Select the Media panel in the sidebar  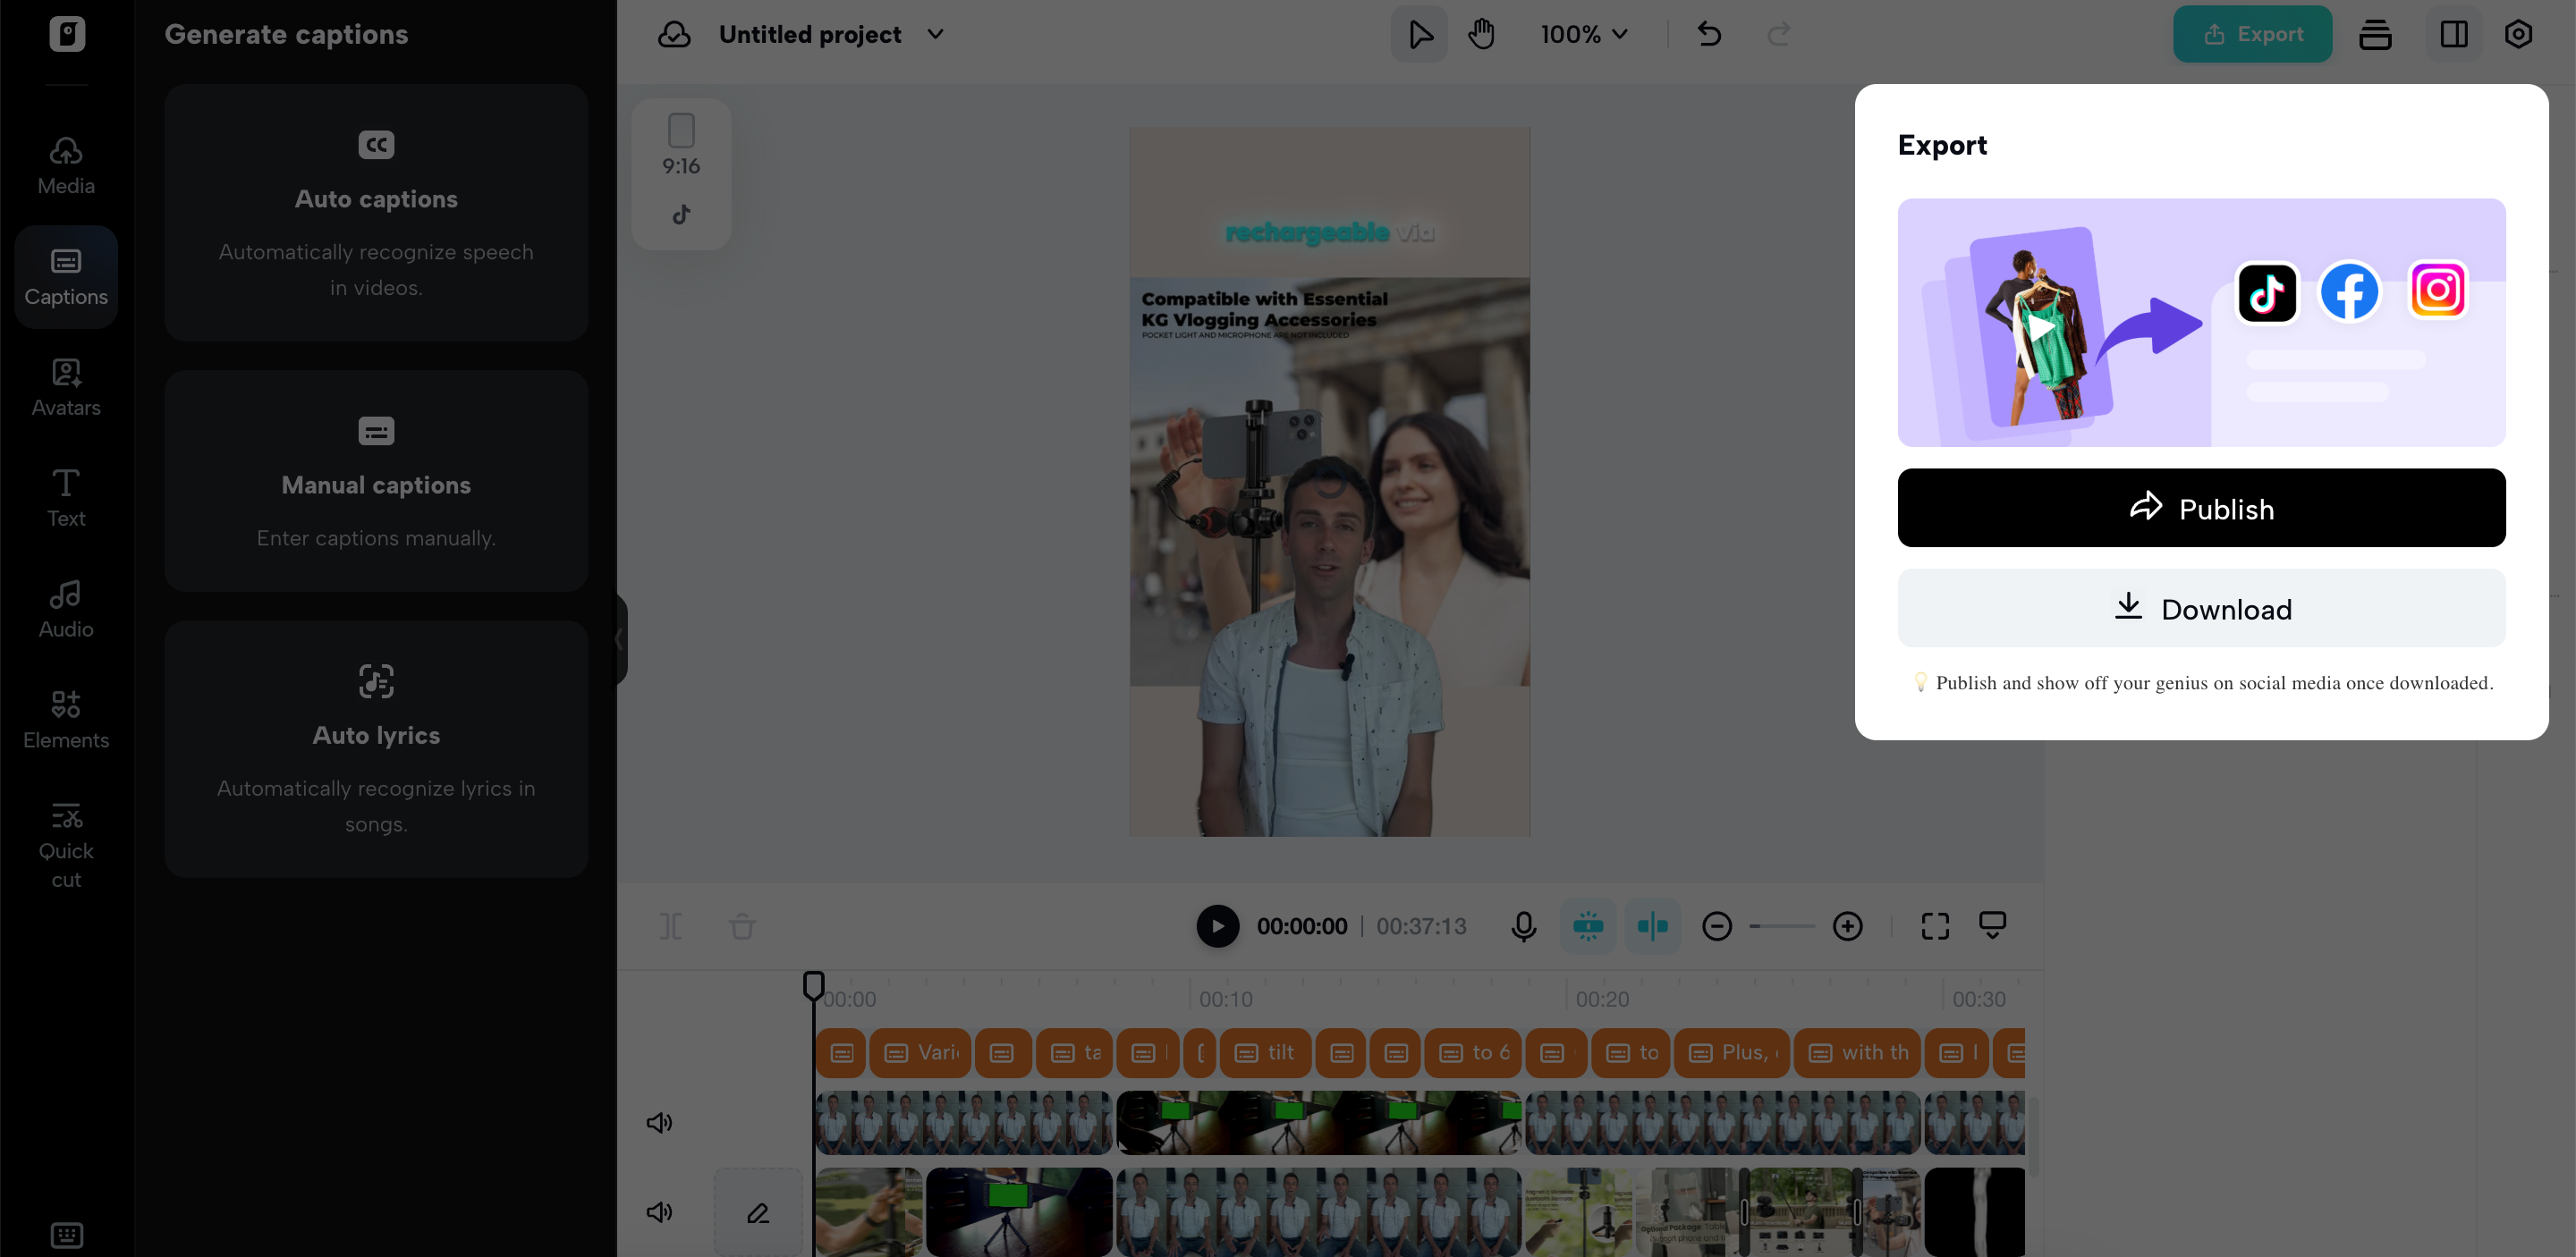pos(65,165)
